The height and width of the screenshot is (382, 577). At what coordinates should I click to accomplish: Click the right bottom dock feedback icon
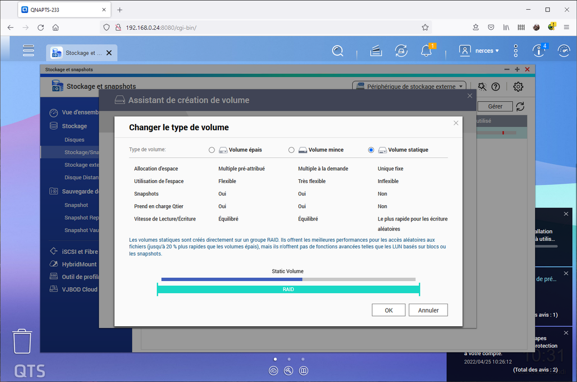[303, 370]
